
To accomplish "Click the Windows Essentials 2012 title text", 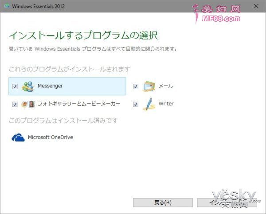I will (x=38, y=7).
